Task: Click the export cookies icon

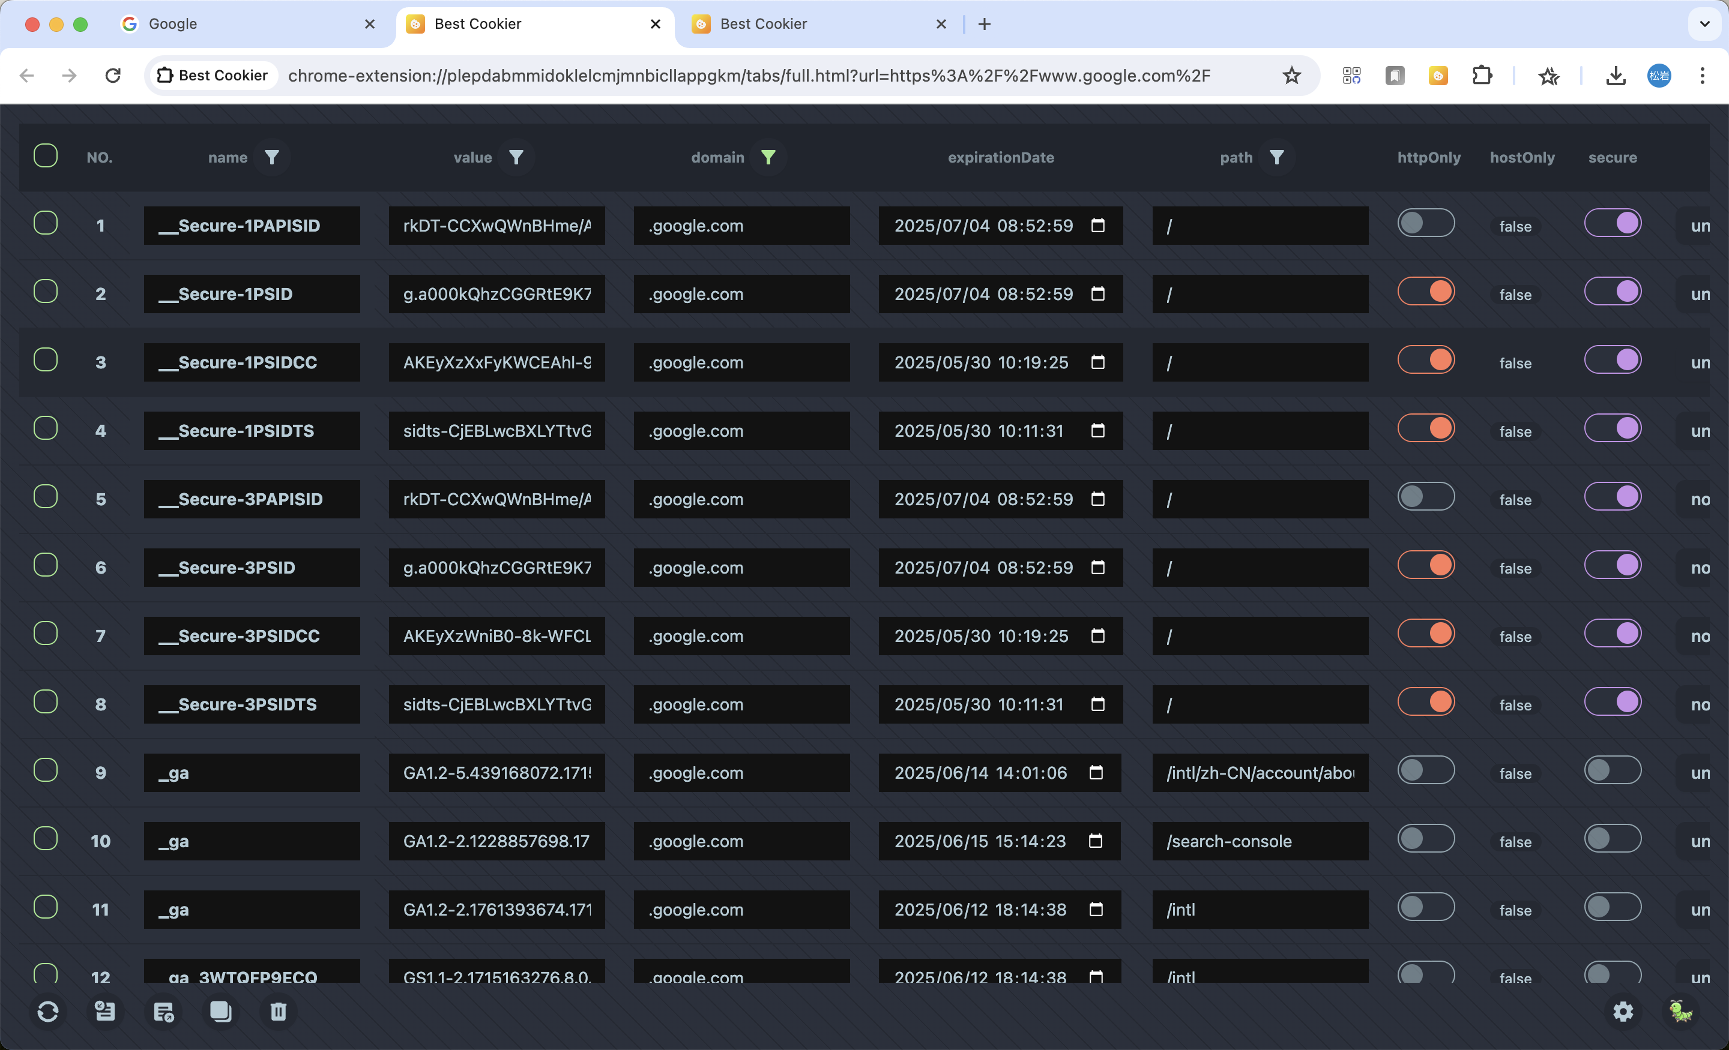Action: point(163,1012)
